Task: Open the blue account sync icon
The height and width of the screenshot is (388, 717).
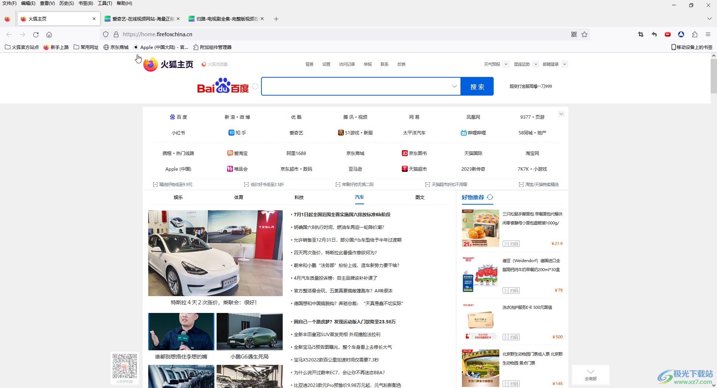Action: pos(681,34)
